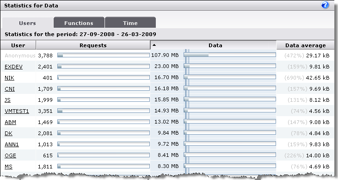
Task: Open the VMTEST1 user link
Action: pos(17,111)
